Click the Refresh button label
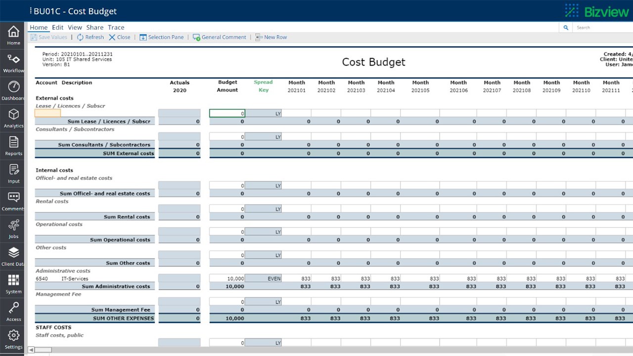 (94, 37)
